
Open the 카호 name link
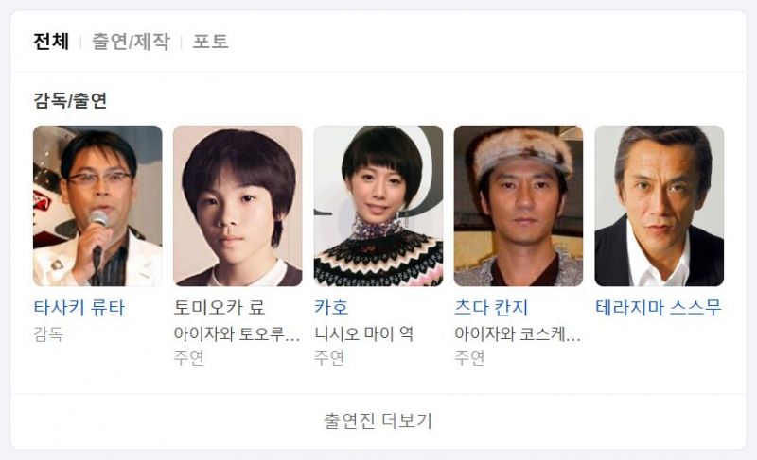click(331, 308)
